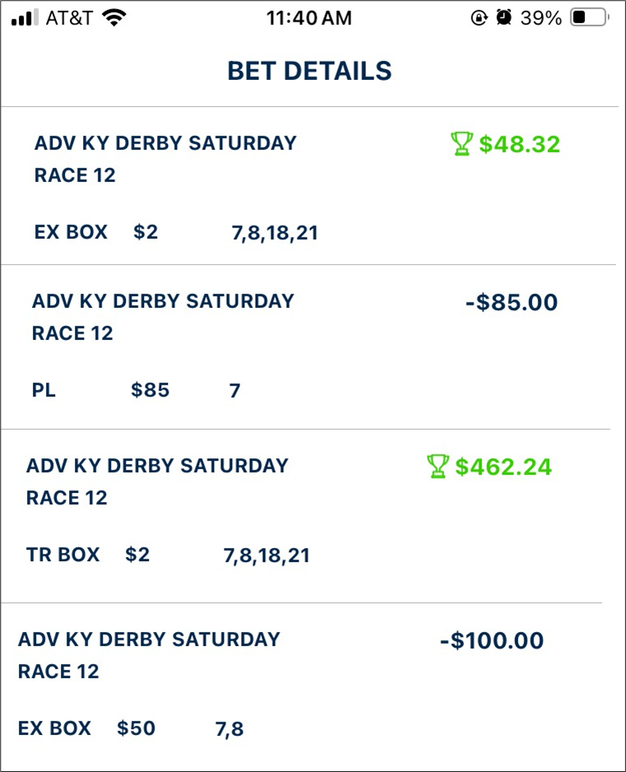
Task: Tap the alarm clock status icon
Action: tap(503, 18)
